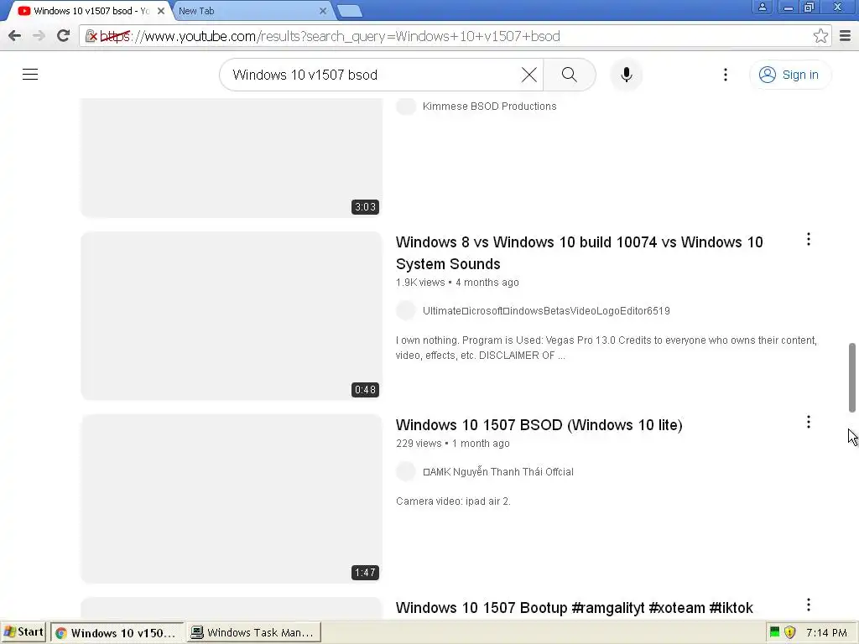This screenshot has height=644, width=859.
Task: Switch to Chrome taskbar button
Action: pyautogui.click(x=117, y=632)
